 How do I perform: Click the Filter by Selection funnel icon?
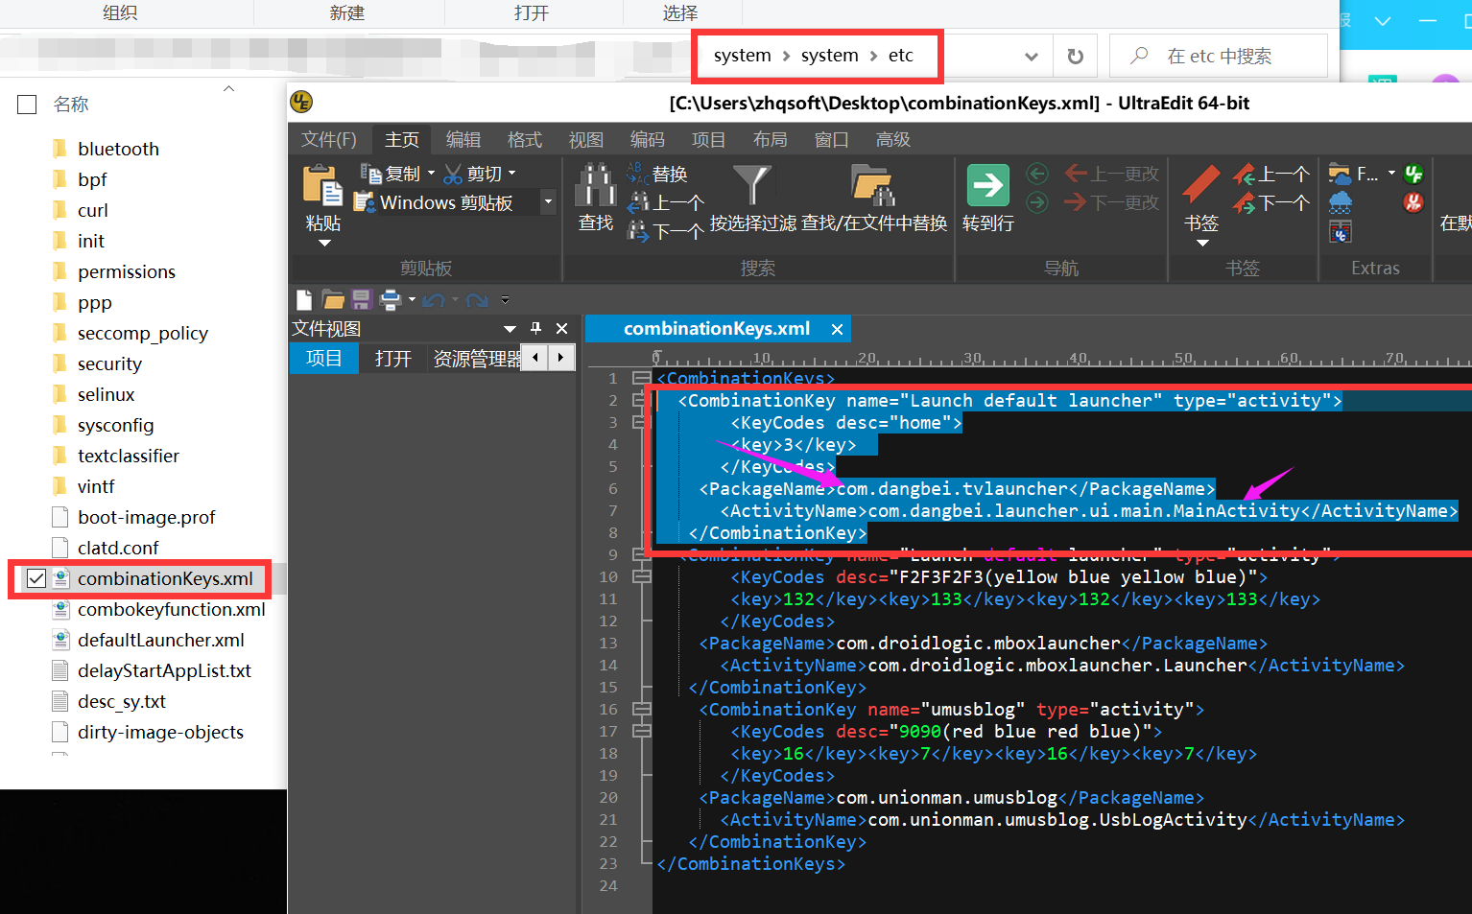[x=751, y=184]
